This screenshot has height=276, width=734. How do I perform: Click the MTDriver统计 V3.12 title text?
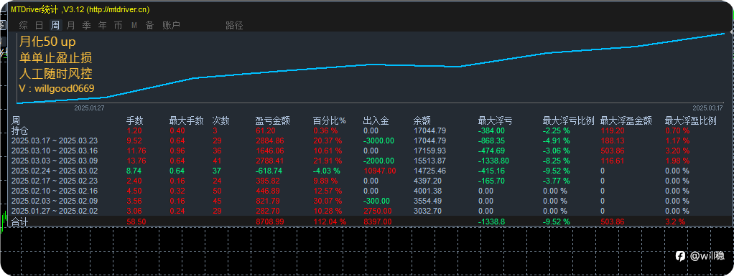(80, 9)
